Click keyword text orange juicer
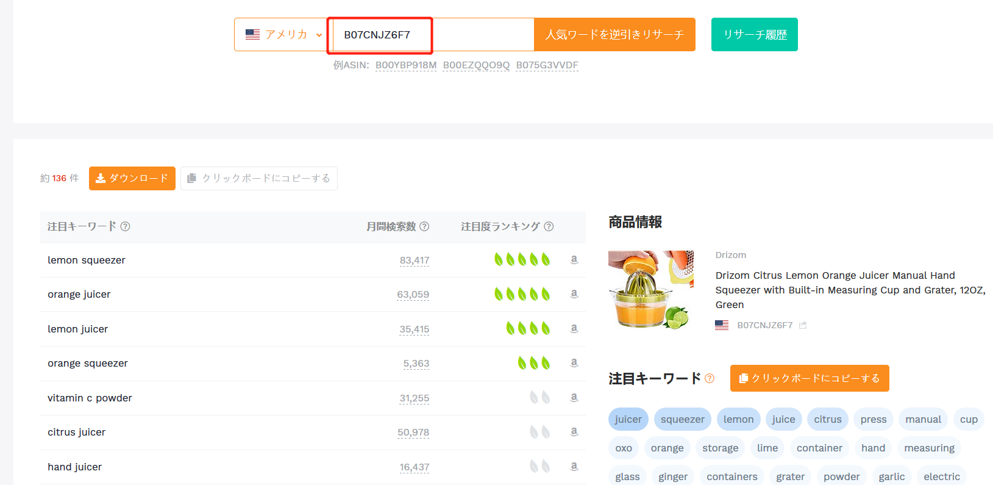This screenshot has height=485, width=993. (79, 294)
